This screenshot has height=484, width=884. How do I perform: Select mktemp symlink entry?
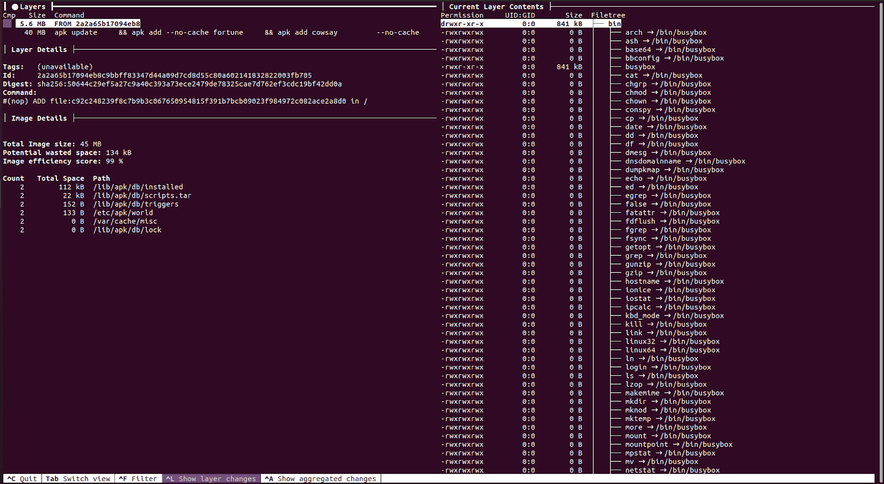pyautogui.click(x=670, y=419)
